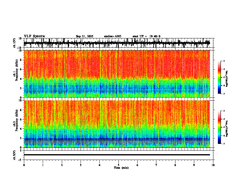Click the "VLF Spectra" title text
240x185 pixels.
point(34,36)
